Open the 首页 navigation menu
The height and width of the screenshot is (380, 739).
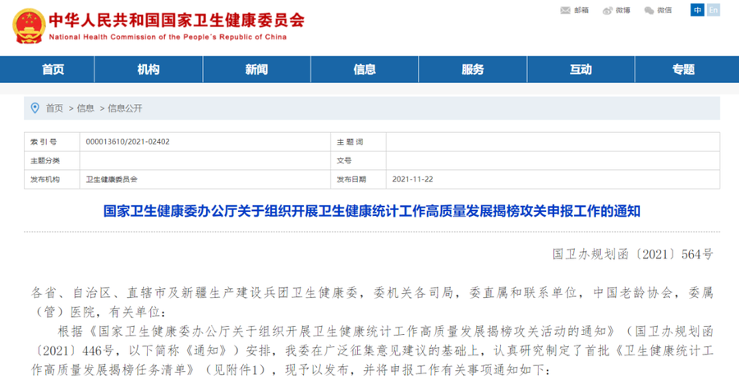point(53,69)
